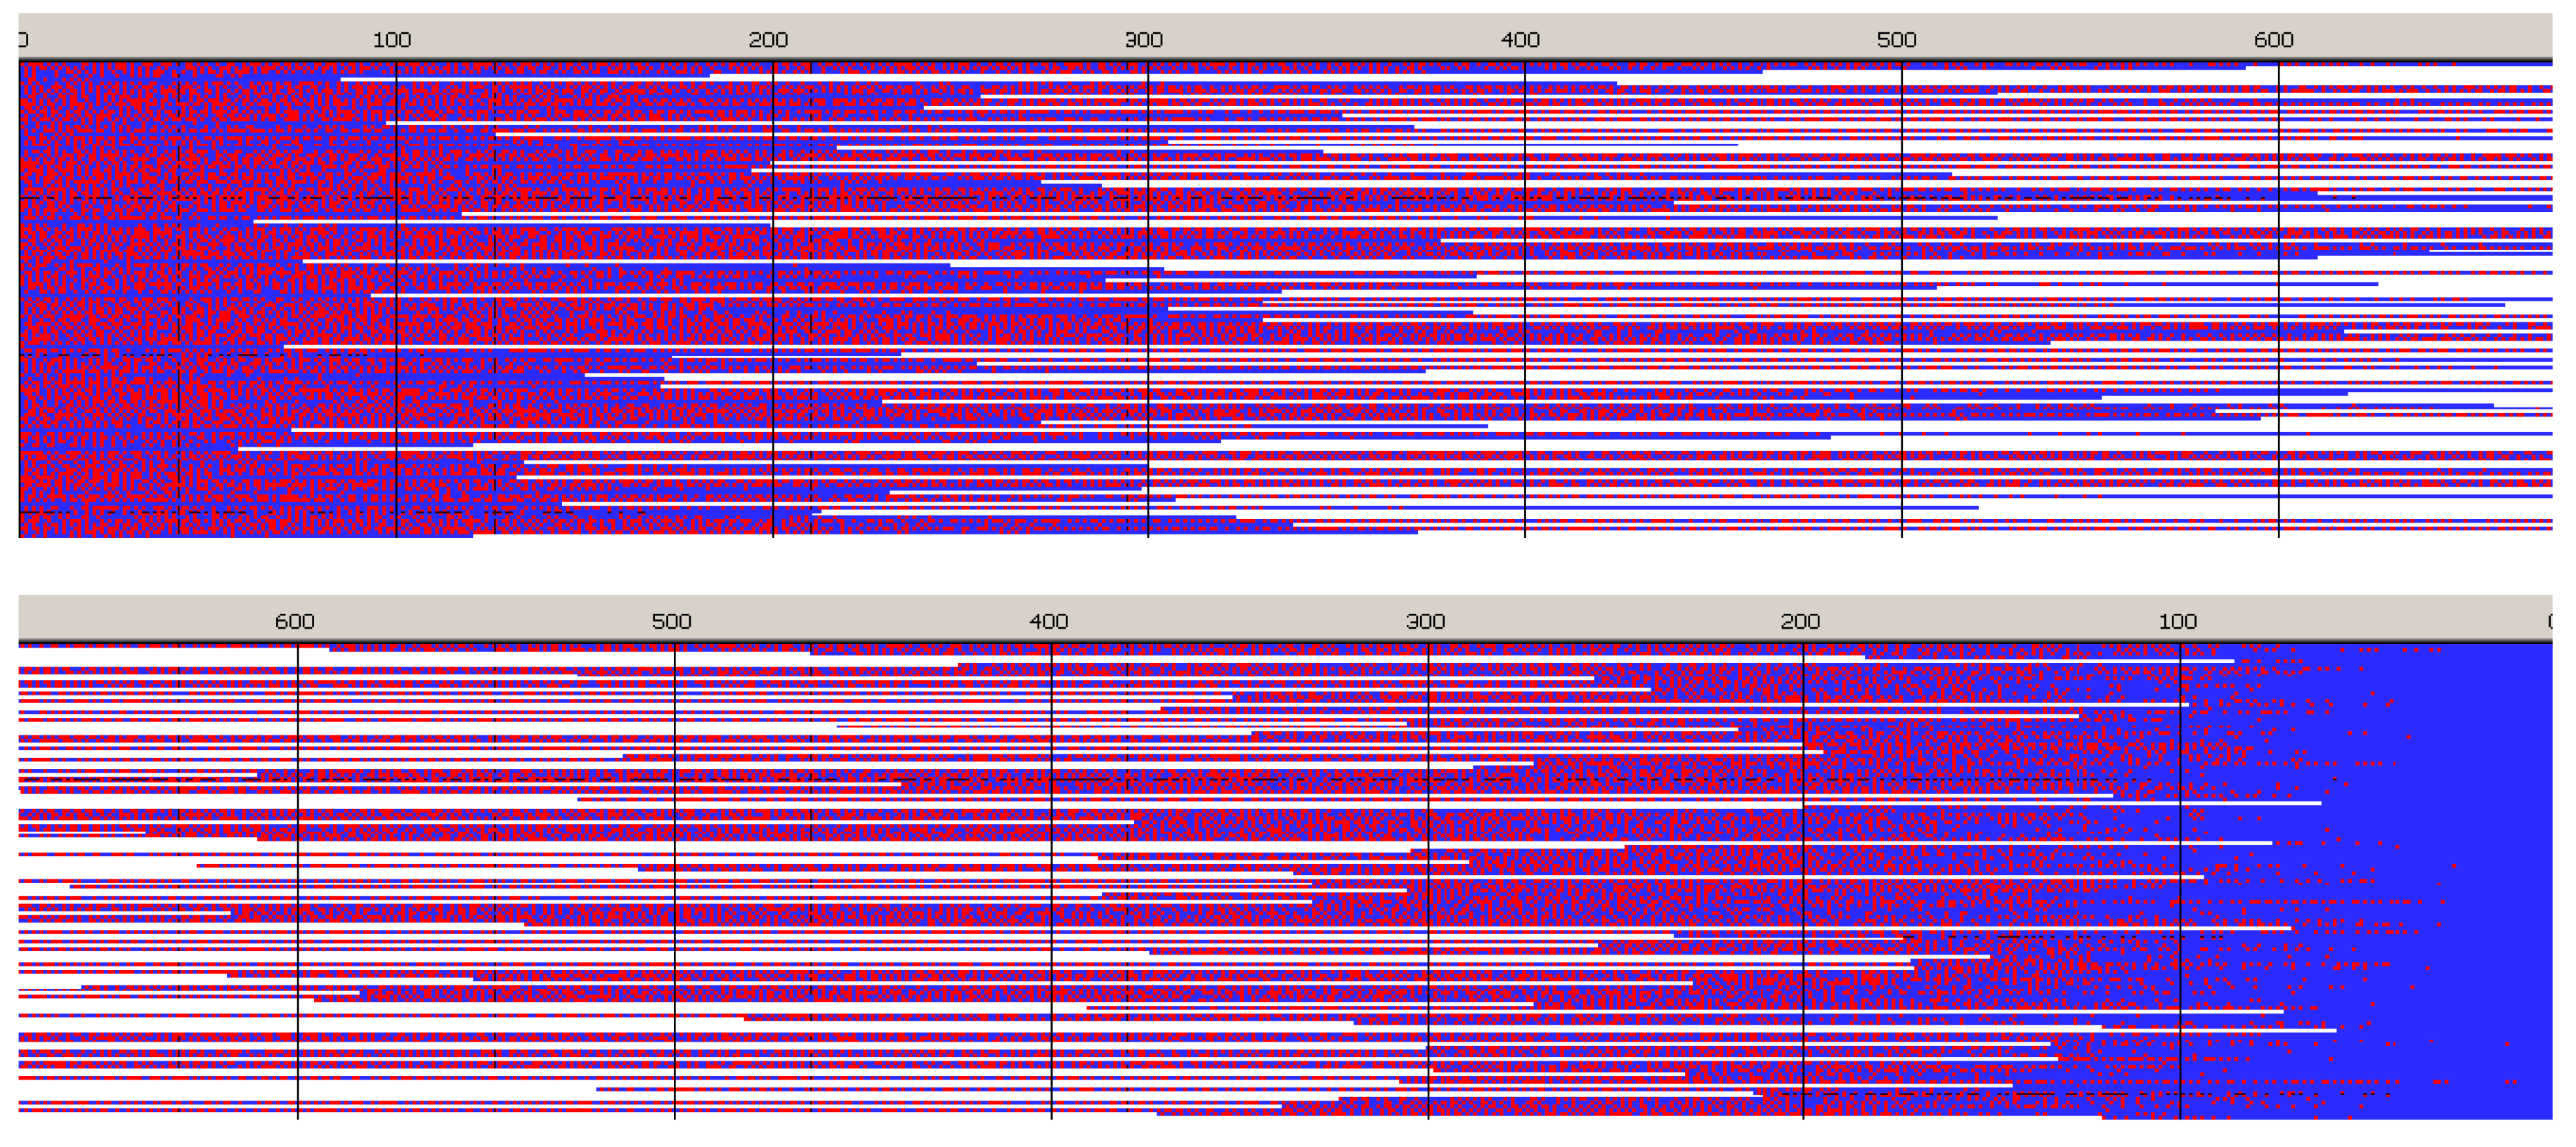Select the 300 mark on bottom ruler
2576x1147 pixels.
point(1425,621)
